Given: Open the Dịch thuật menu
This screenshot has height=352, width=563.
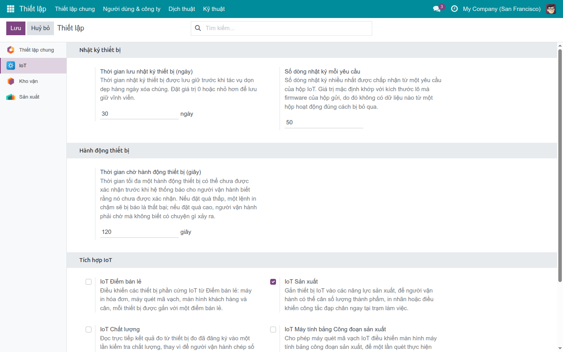Looking at the screenshot, I should point(182,9).
